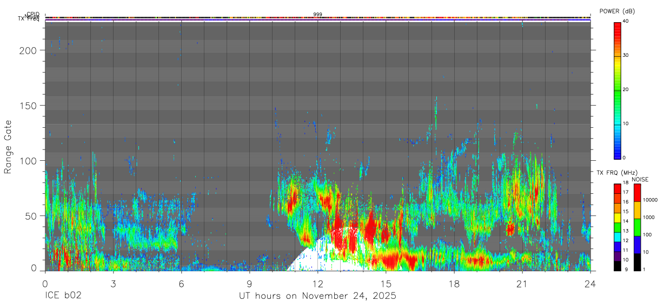The width and height of the screenshot is (664, 307).
Task: Click the black NOISE swatch between 1 and 10
Action: coord(638,261)
